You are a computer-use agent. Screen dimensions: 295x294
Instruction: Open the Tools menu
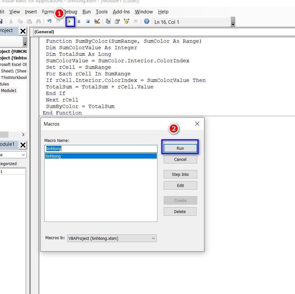coord(101,12)
